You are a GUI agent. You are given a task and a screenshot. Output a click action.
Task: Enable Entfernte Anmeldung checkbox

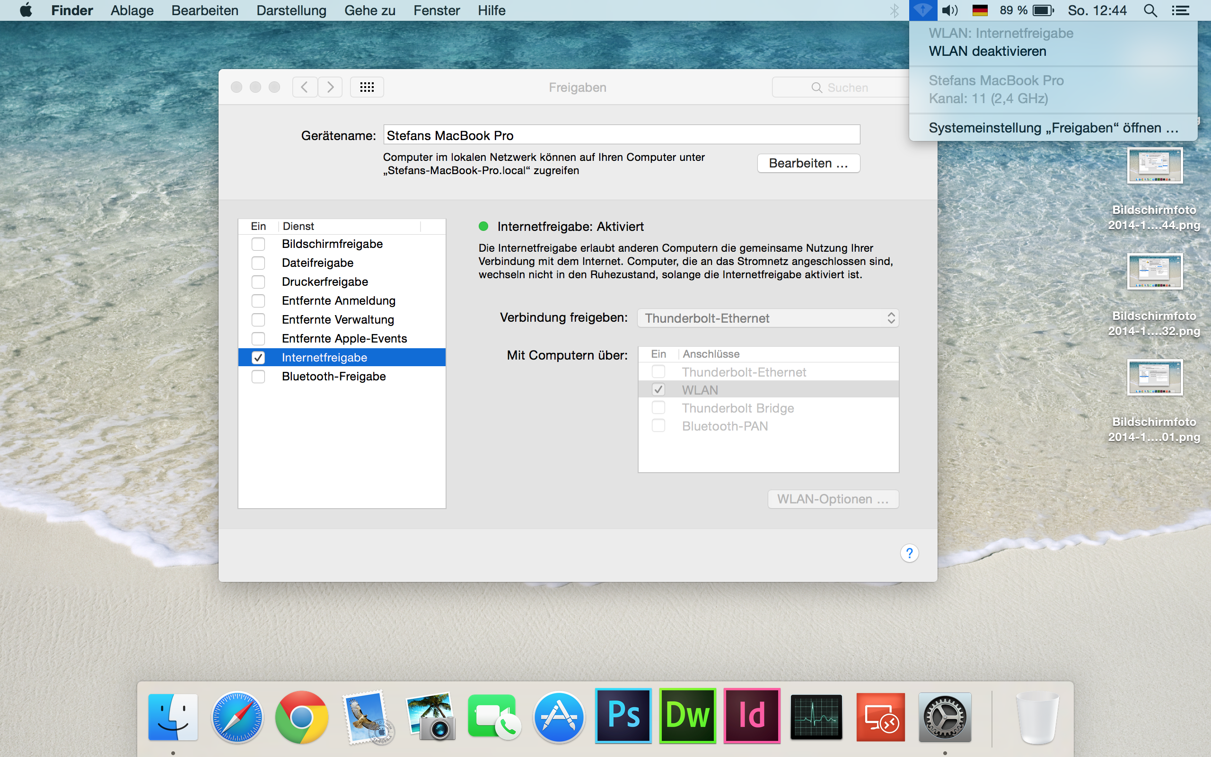point(258,300)
